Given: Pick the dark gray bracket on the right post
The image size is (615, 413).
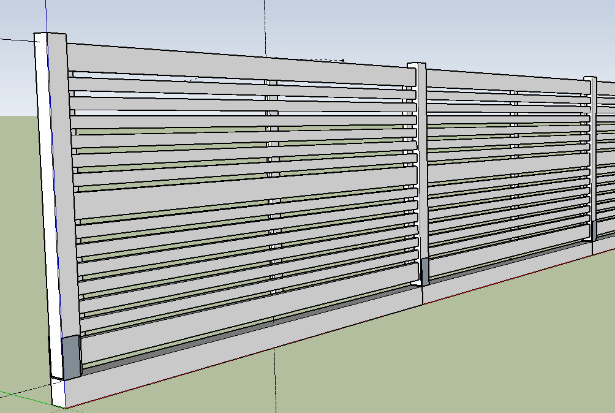Looking at the screenshot, I should coord(594,230).
